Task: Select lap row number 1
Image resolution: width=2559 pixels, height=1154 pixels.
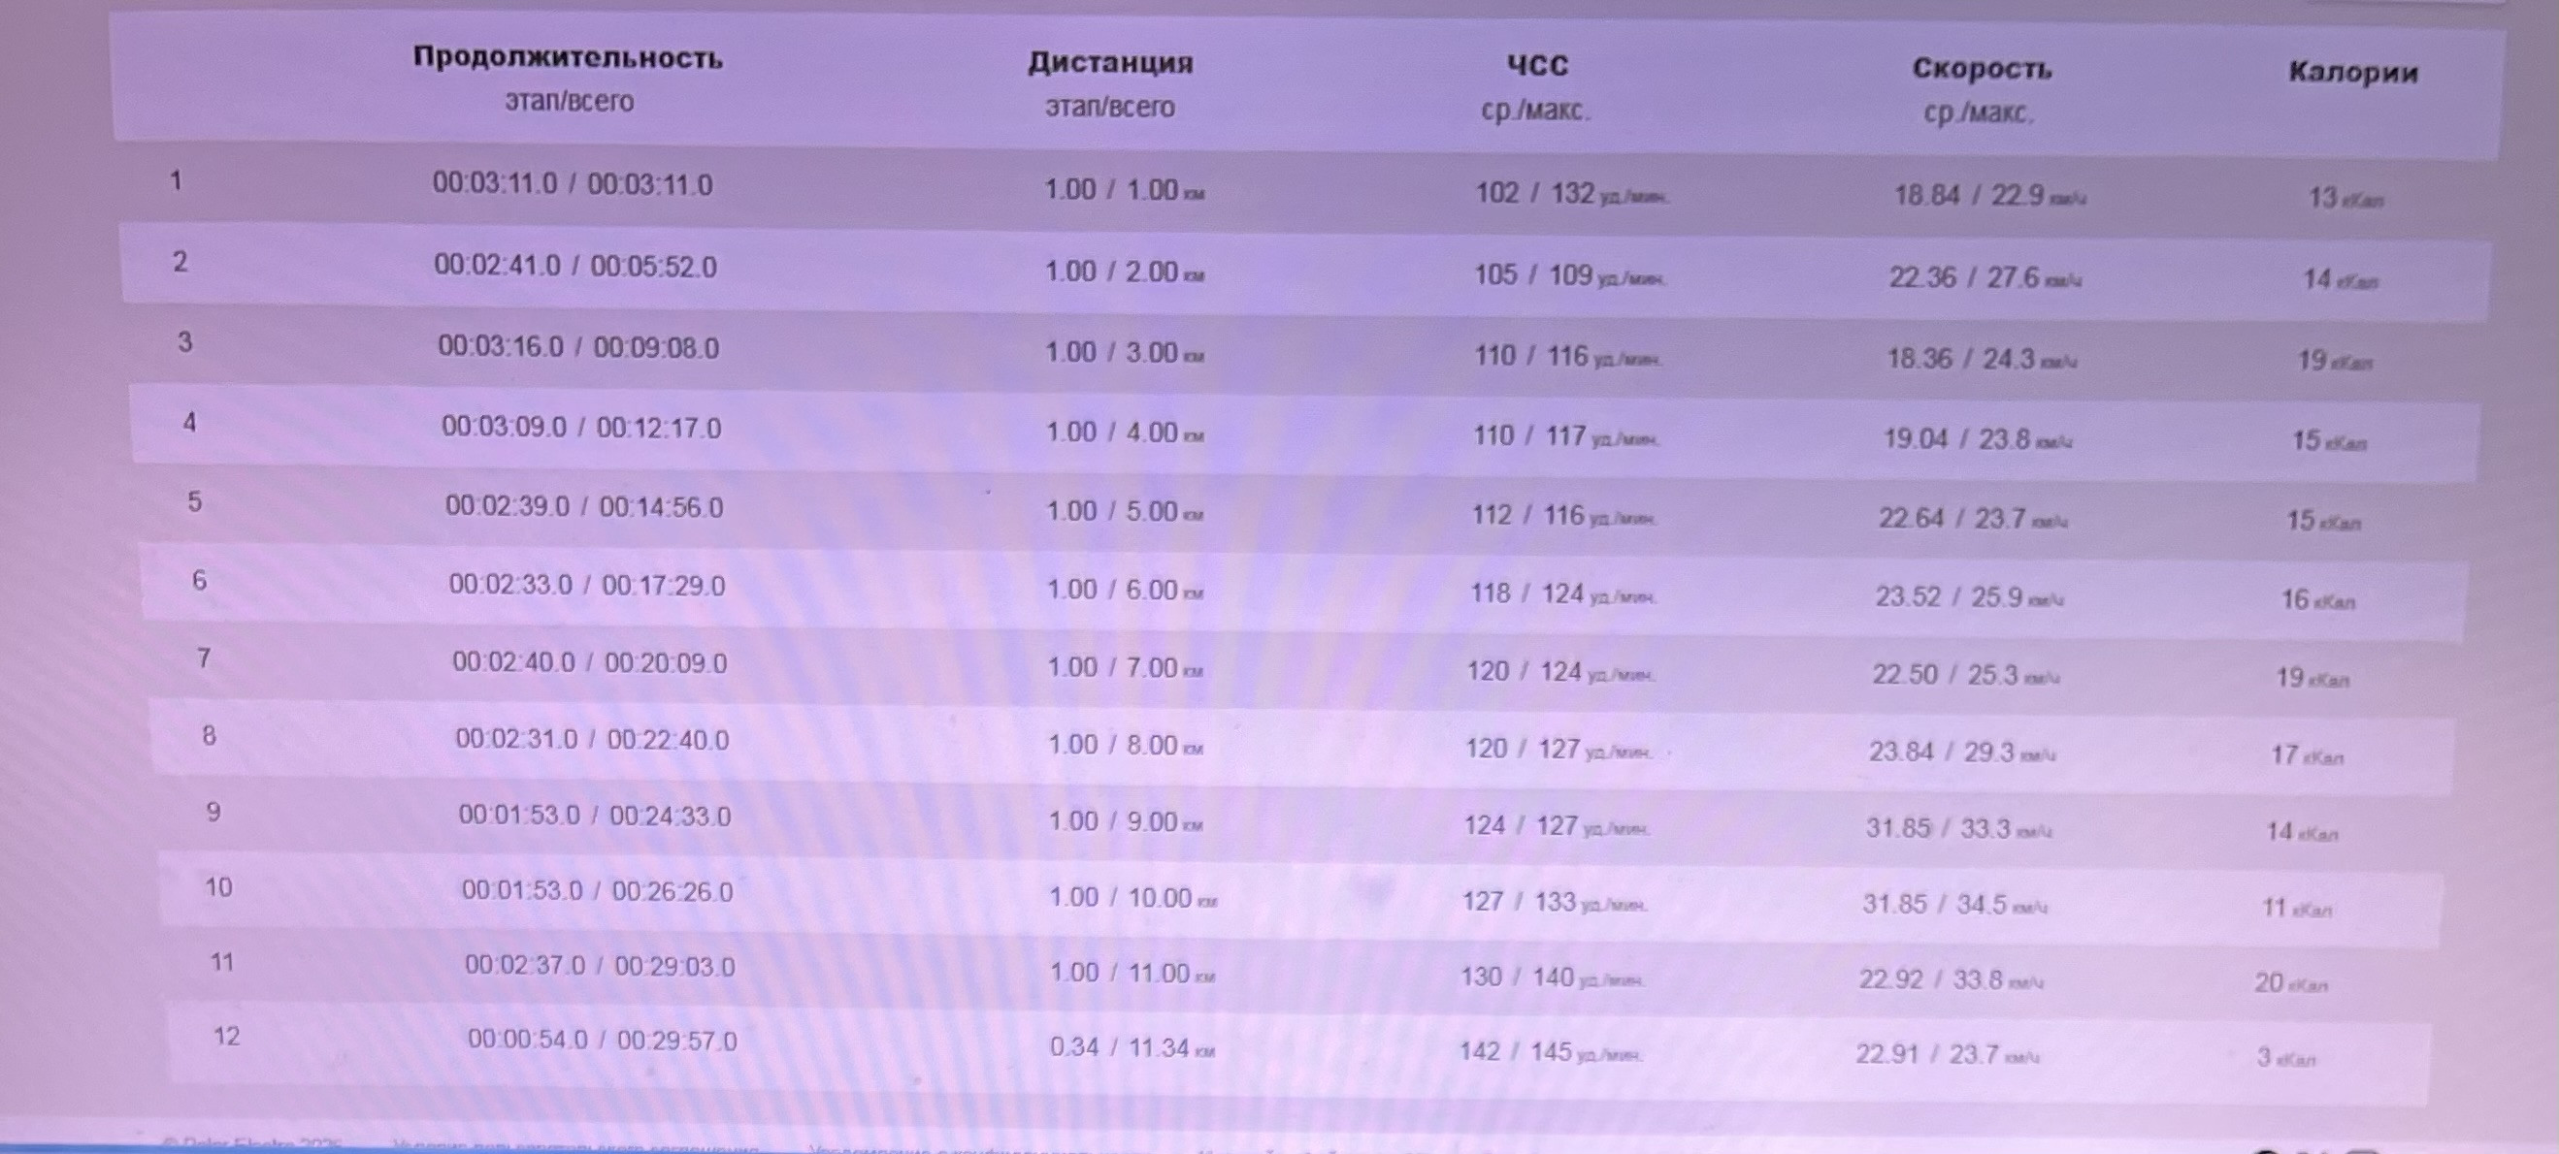Action: tap(1303, 190)
